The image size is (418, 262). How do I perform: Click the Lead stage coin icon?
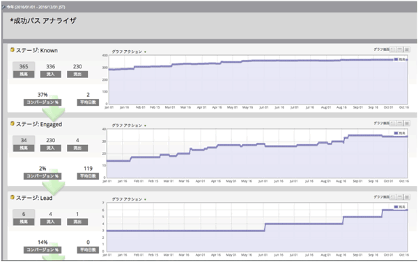13,197
